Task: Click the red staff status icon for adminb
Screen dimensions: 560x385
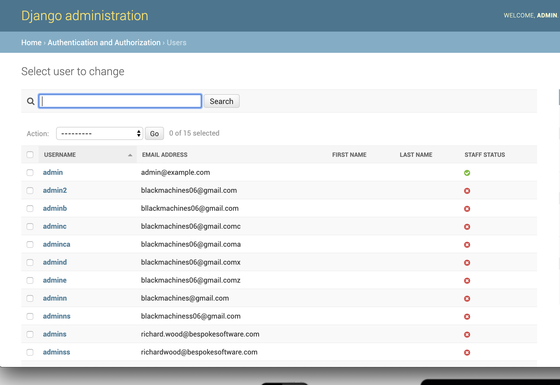Action: (x=467, y=209)
